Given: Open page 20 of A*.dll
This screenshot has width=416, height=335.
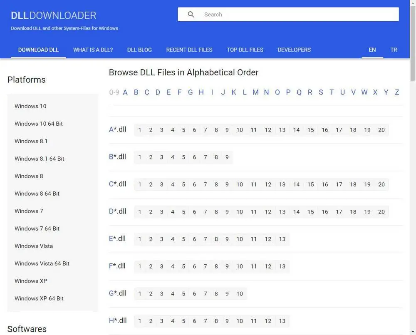Looking at the screenshot, I should (x=381, y=130).
